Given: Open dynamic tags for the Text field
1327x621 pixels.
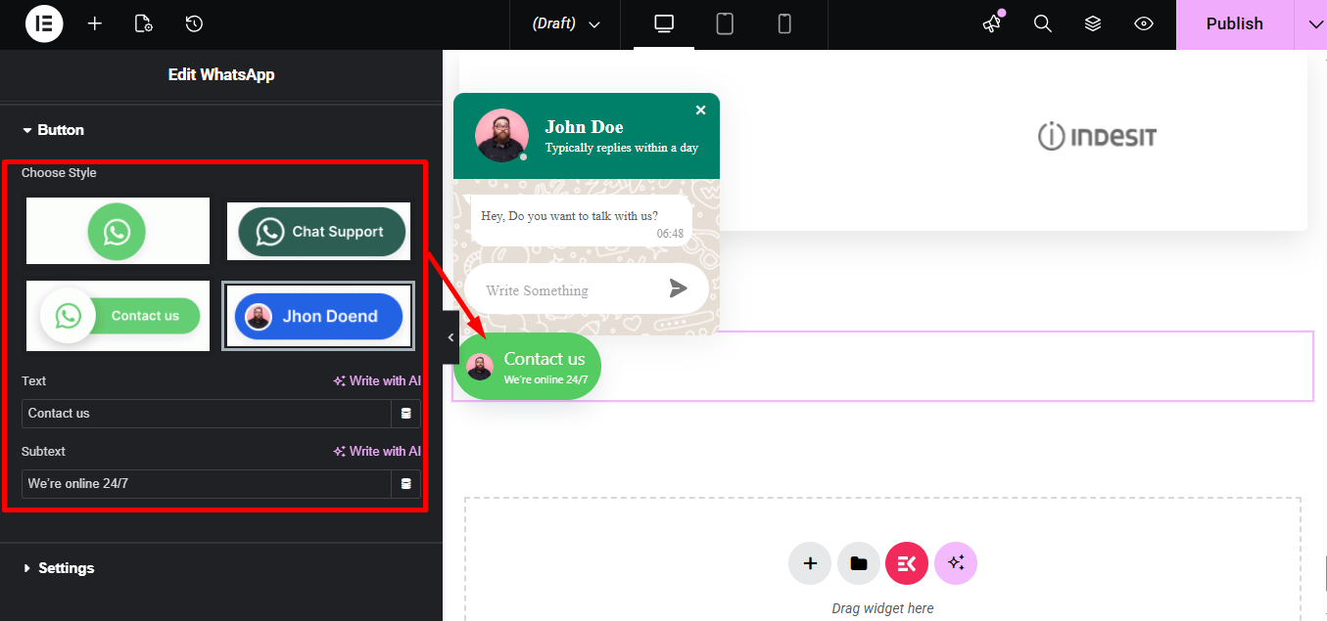Looking at the screenshot, I should (405, 413).
